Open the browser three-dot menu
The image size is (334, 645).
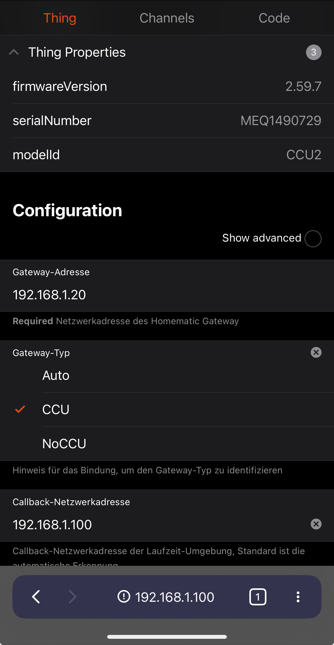coord(298,597)
